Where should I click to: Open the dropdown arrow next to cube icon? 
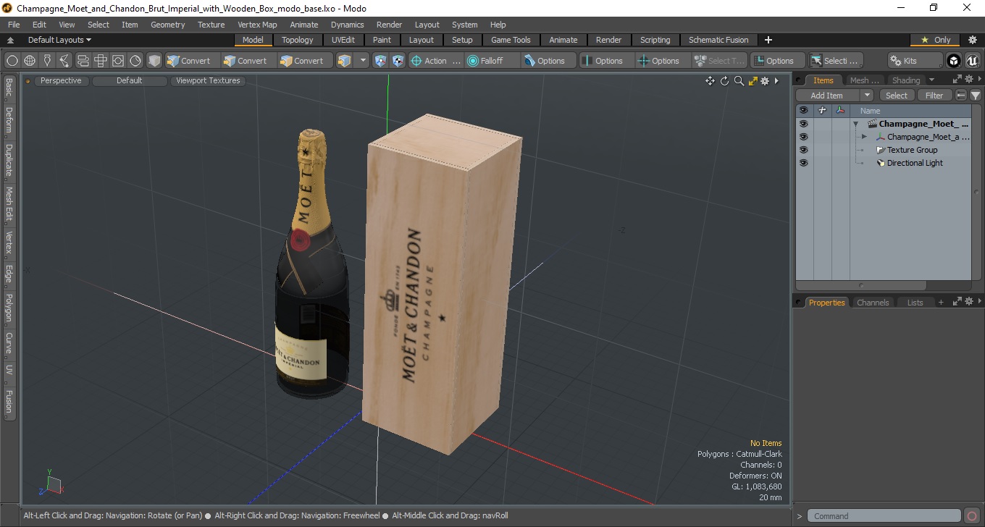point(363,61)
